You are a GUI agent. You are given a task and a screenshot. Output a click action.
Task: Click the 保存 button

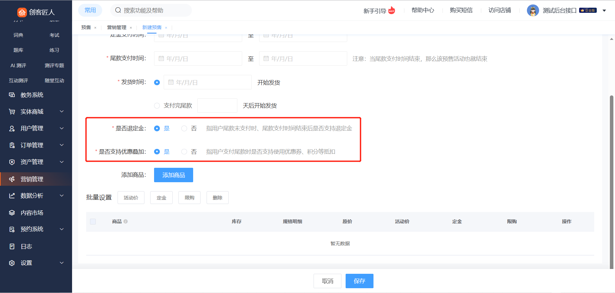click(x=359, y=281)
